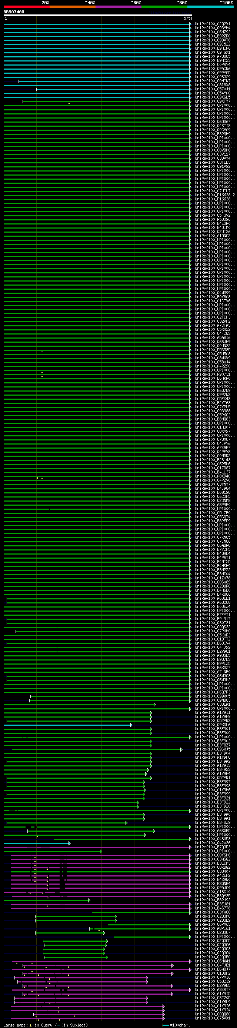Click the UniRef100_P53585 label
The height and width of the screenshot is (1028, 237).
point(212,350)
